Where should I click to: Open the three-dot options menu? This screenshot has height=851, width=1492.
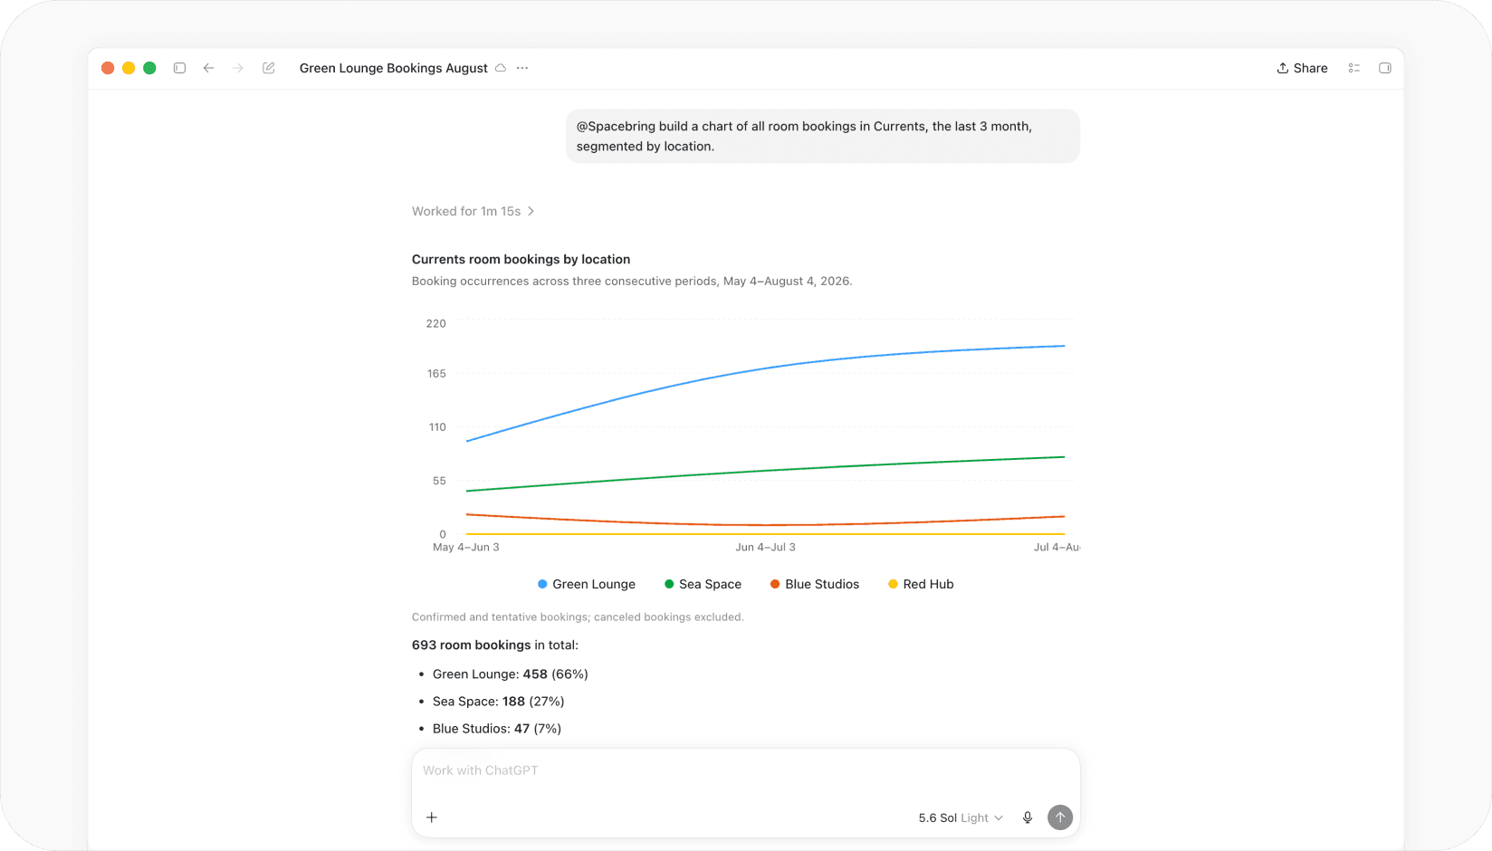522,68
